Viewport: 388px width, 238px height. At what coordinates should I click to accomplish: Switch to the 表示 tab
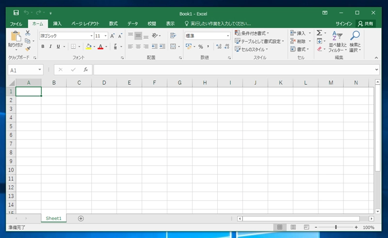coord(170,24)
